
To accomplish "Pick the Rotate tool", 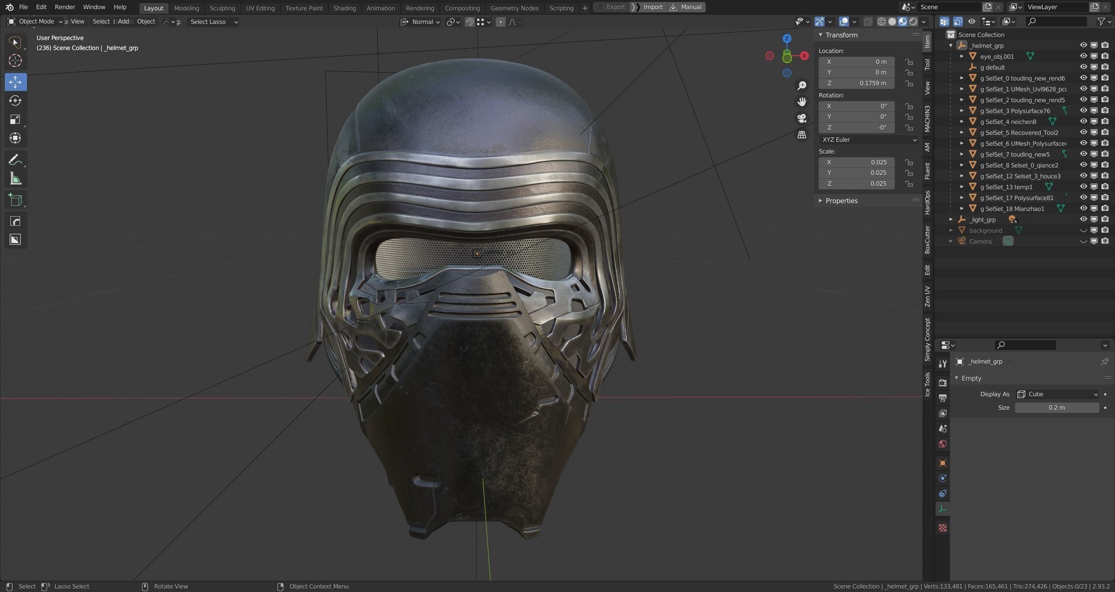I will [x=15, y=100].
